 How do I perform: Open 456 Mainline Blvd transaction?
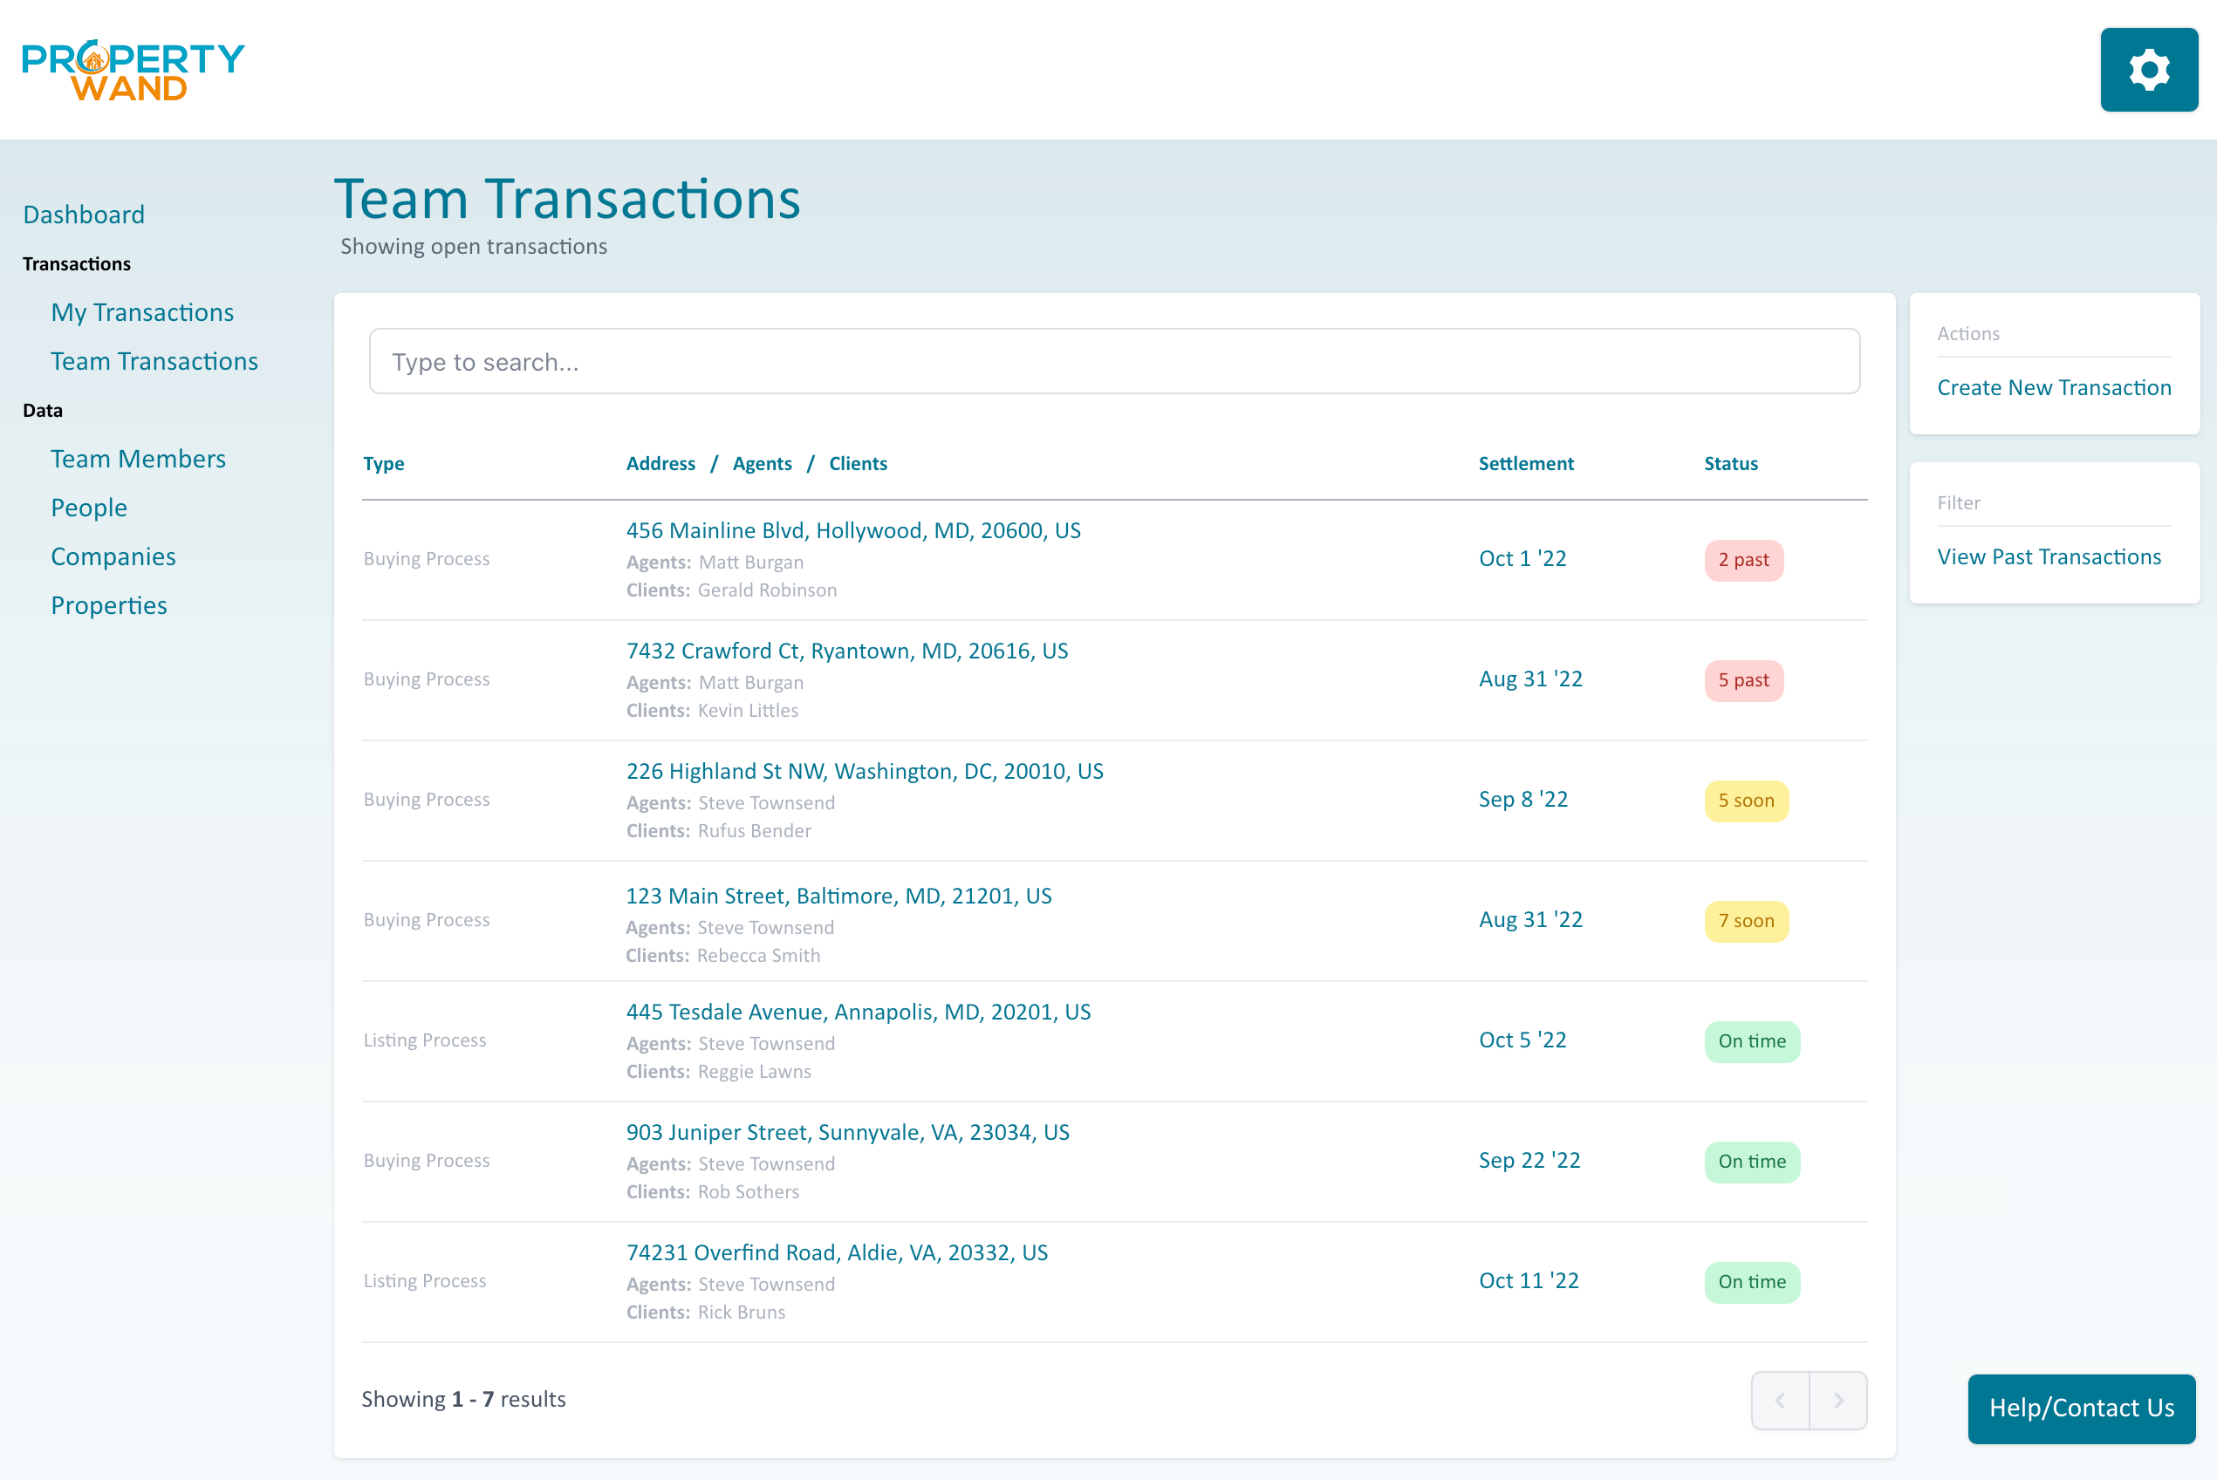[x=853, y=530]
